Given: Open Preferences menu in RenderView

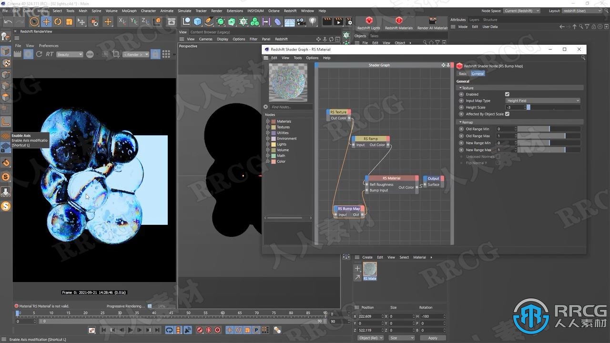Looking at the screenshot, I should pyautogui.click(x=49, y=46).
